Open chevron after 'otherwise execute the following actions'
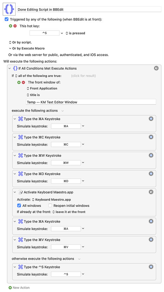The height and width of the screenshot is (292, 164). pos(79,259)
